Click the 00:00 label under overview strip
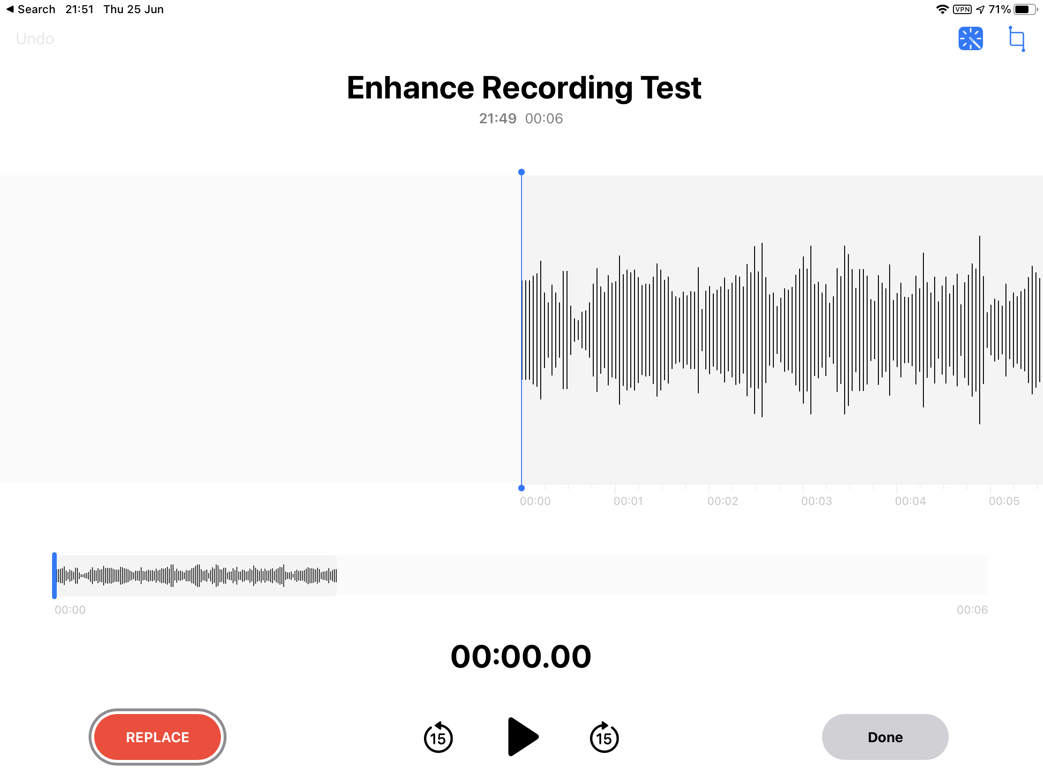 [70, 609]
